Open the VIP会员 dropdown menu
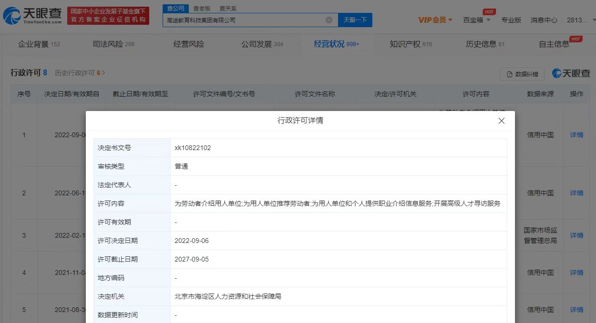Screen dimensions: 596x323 [x=435, y=20]
